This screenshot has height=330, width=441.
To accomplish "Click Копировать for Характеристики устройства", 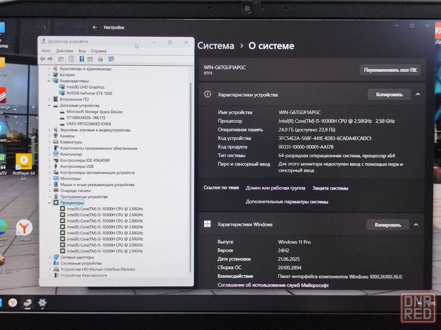I will (389, 95).
